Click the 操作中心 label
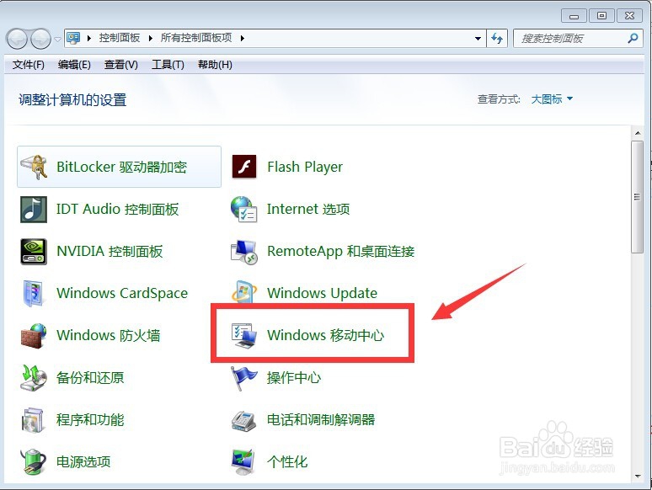 pyautogui.click(x=294, y=377)
